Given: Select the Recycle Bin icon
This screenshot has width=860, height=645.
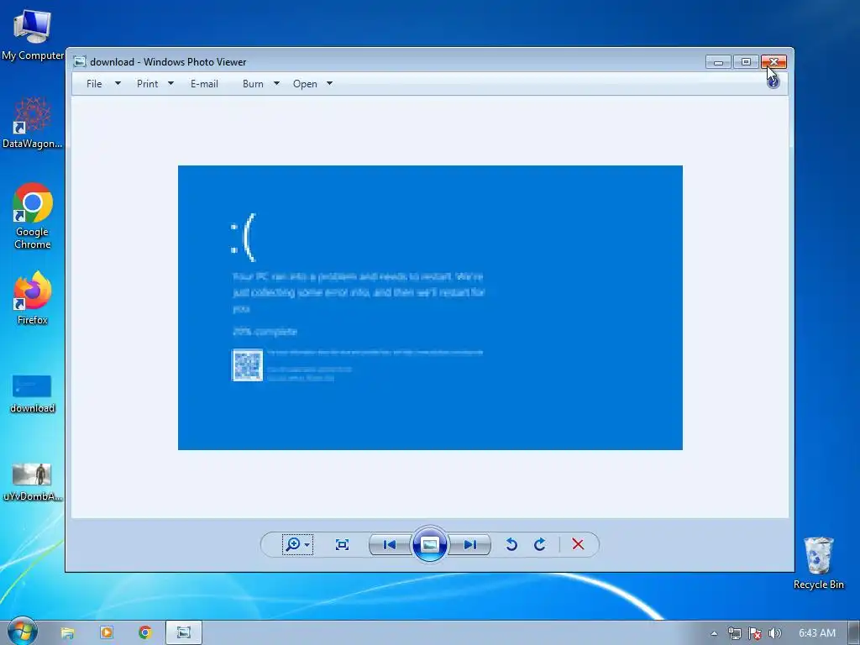Looking at the screenshot, I should click(x=819, y=563).
